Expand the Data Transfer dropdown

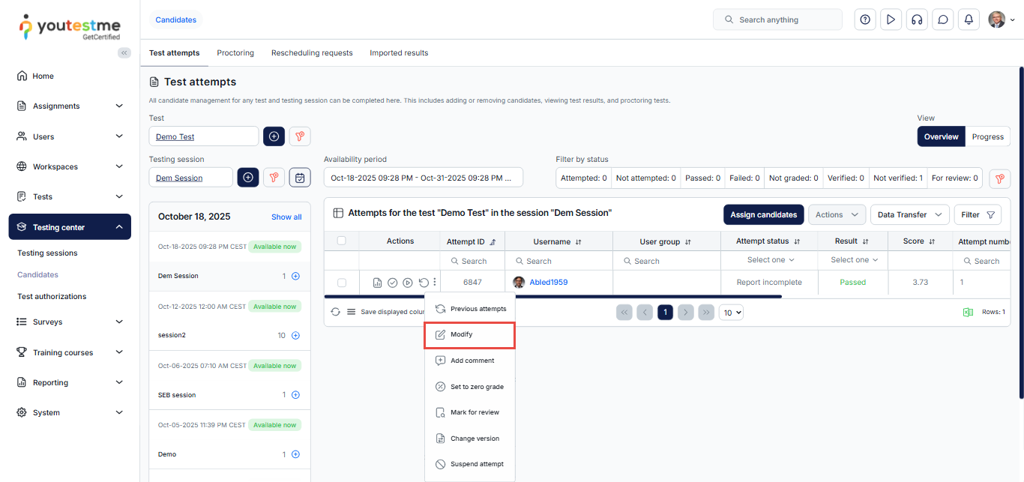tap(909, 214)
